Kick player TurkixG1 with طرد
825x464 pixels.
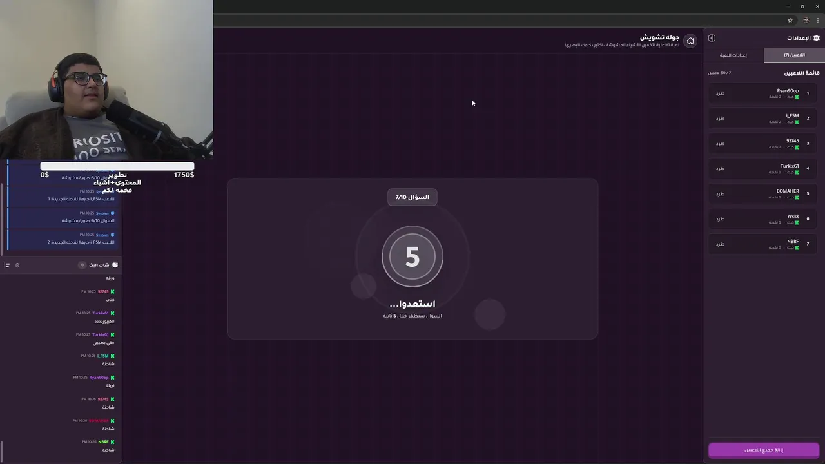(x=721, y=169)
